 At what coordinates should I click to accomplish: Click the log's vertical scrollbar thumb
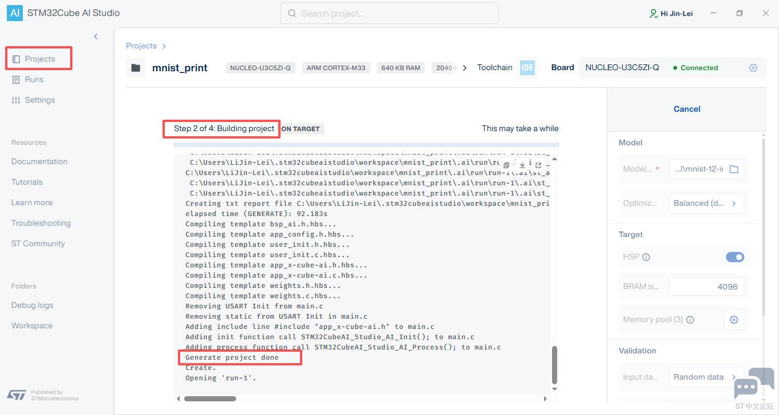[554, 365]
